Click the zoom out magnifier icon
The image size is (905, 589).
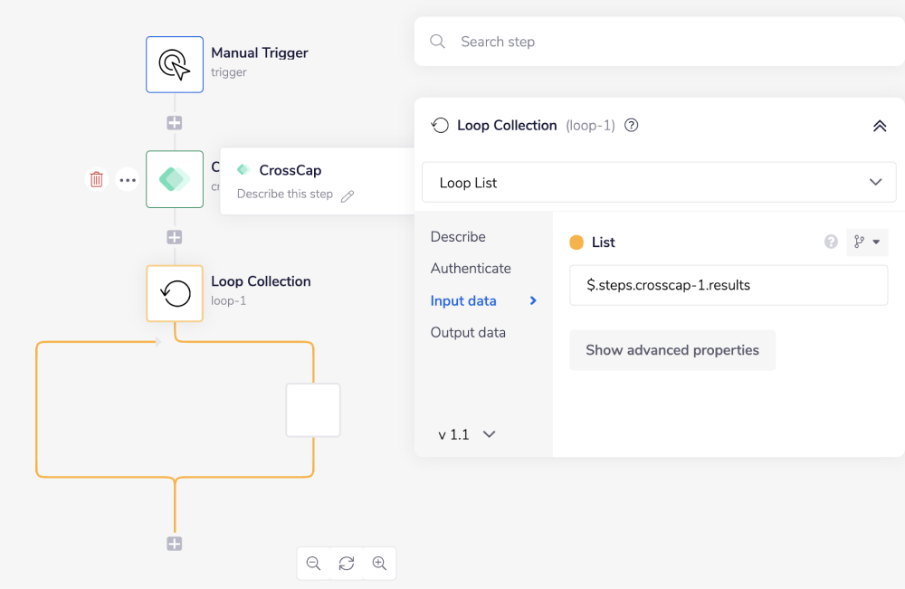313,564
